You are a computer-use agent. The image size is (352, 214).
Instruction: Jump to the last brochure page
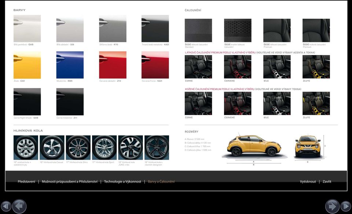pyautogui.click(x=346, y=206)
